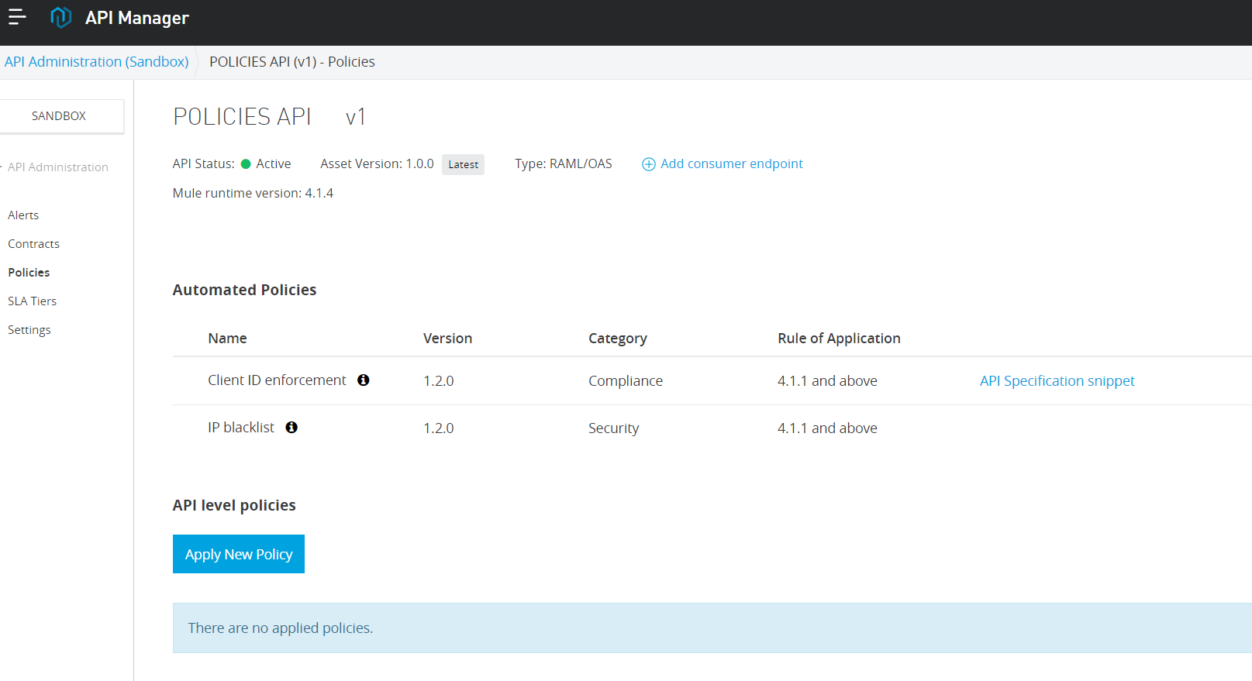Select the Policies sidebar item
1252x681 pixels.
click(x=29, y=273)
